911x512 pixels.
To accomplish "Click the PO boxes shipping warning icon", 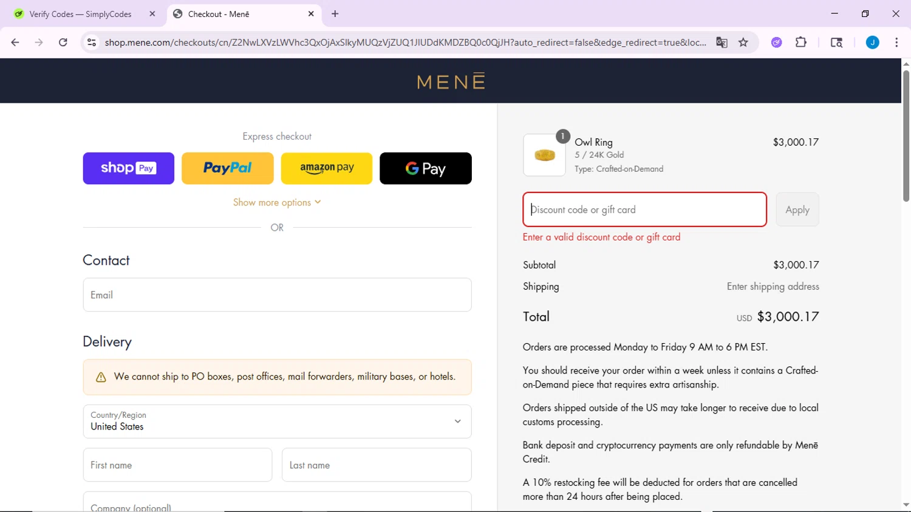I will coord(101,377).
